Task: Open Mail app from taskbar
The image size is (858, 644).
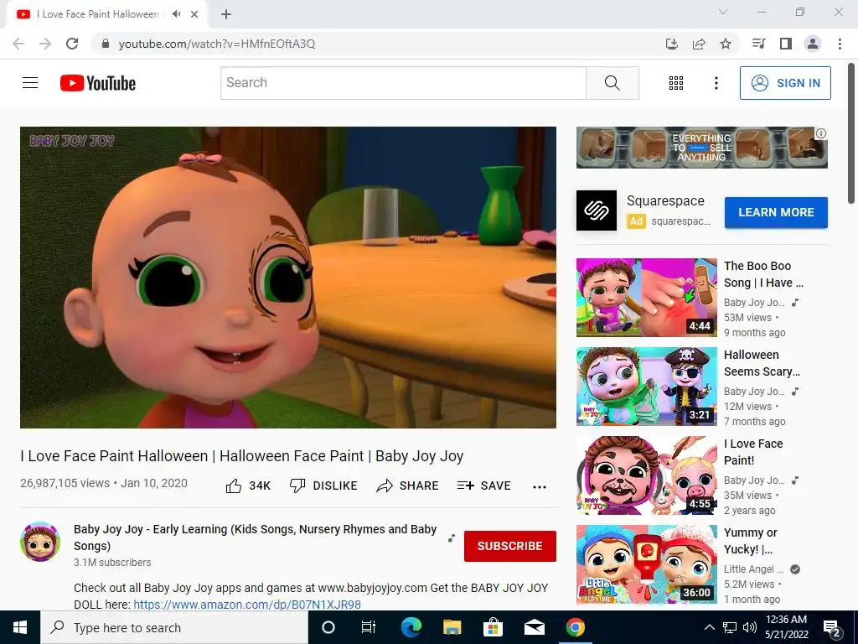Action: [534, 627]
